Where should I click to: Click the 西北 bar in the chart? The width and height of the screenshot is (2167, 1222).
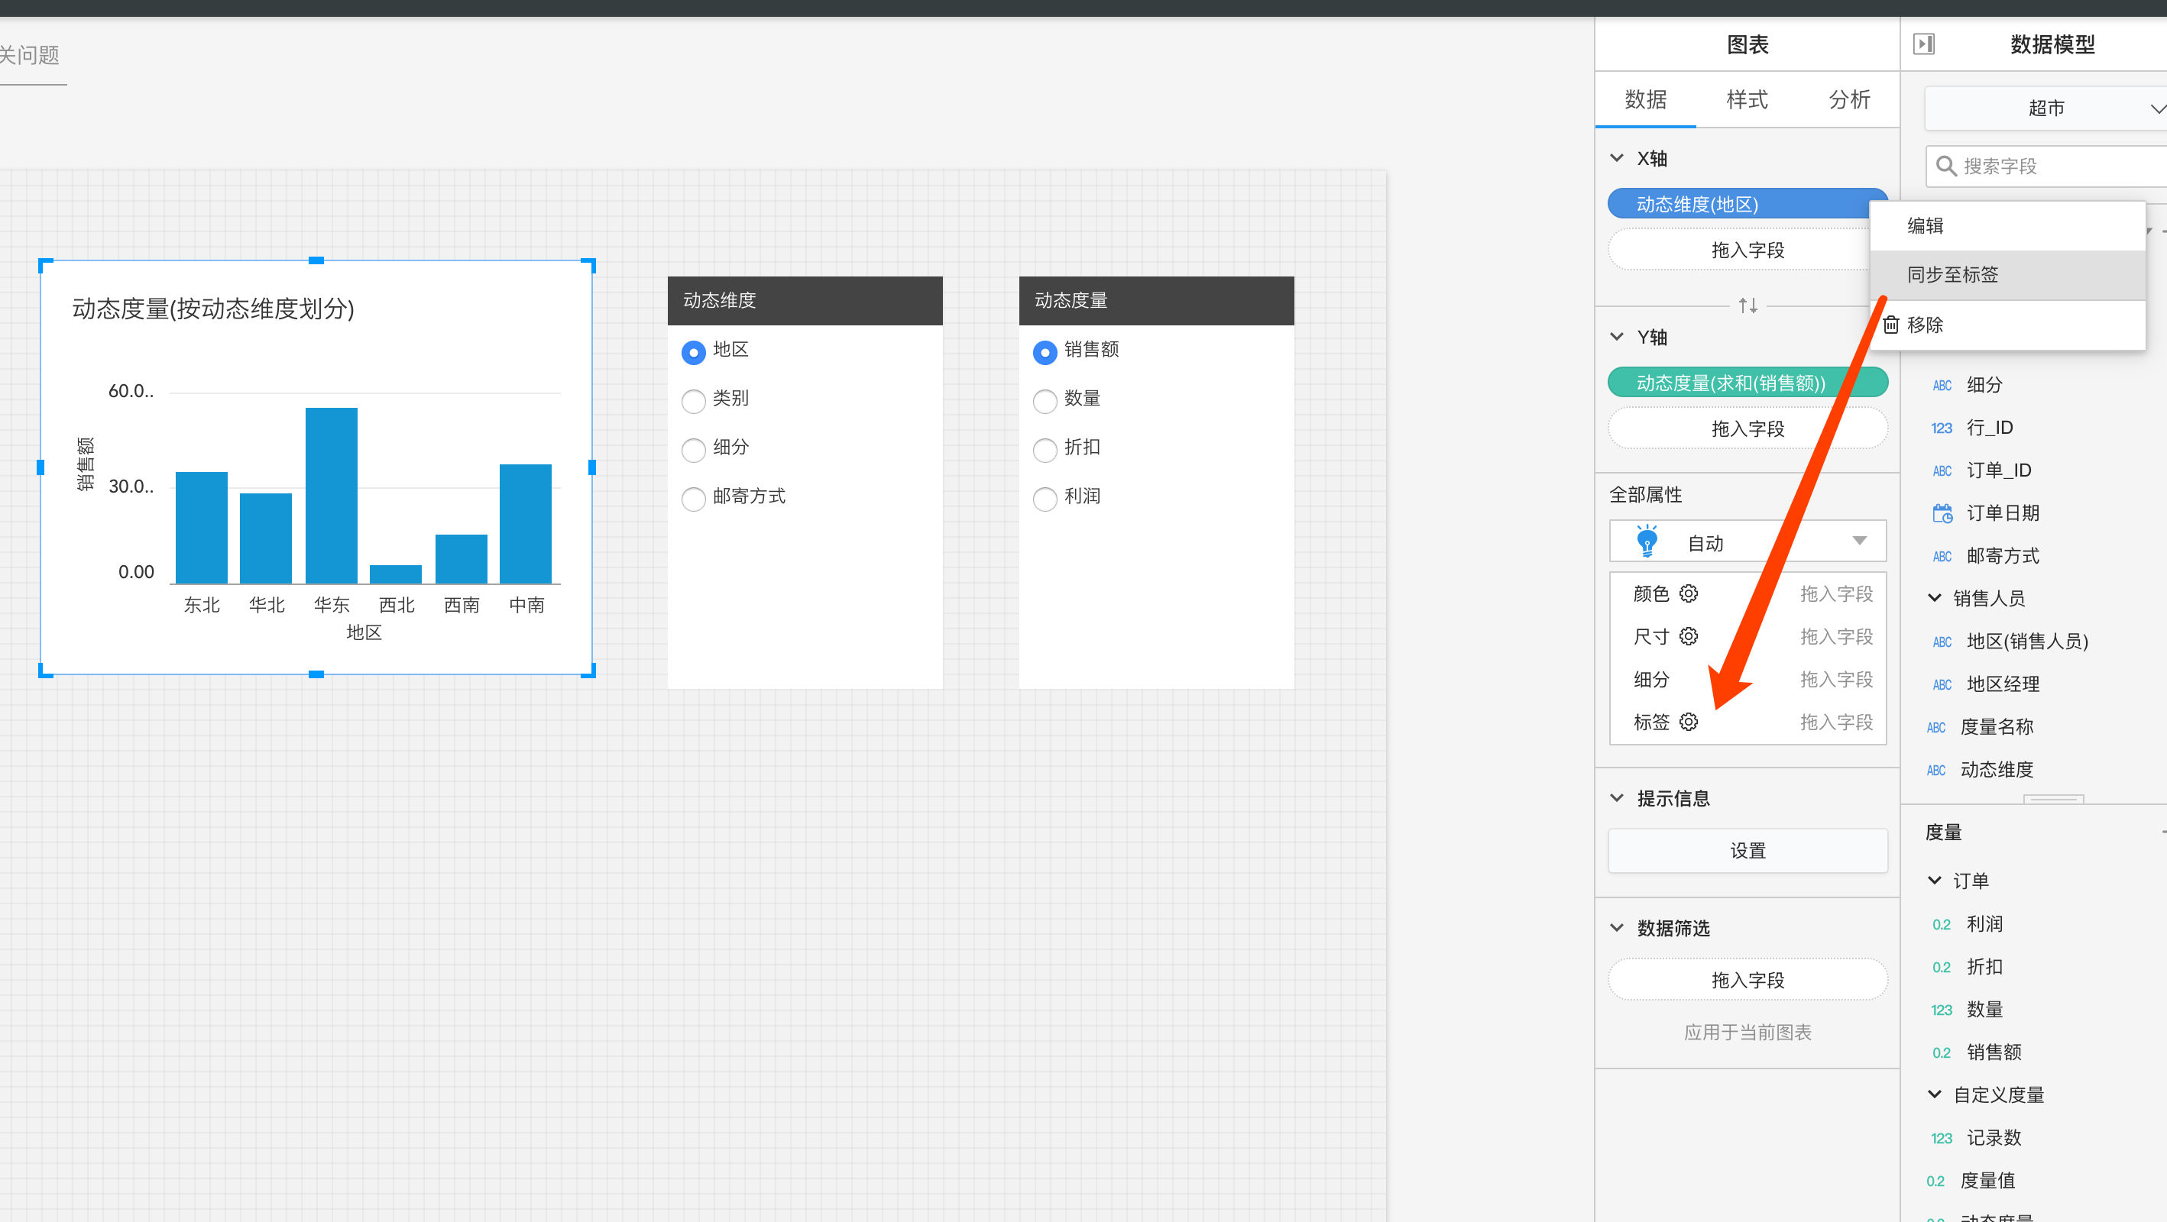pos(397,574)
